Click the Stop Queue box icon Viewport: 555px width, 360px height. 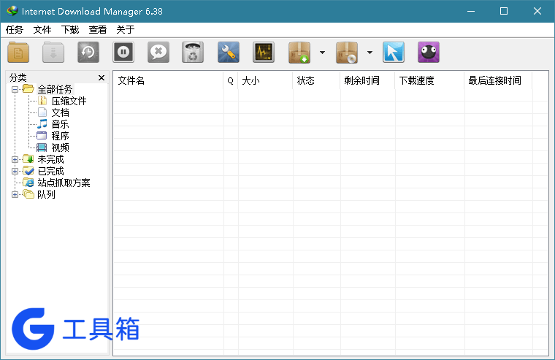pos(347,53)
